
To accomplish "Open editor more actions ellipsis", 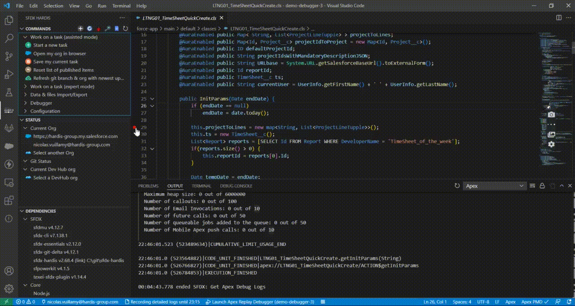I will pos(569,18).
